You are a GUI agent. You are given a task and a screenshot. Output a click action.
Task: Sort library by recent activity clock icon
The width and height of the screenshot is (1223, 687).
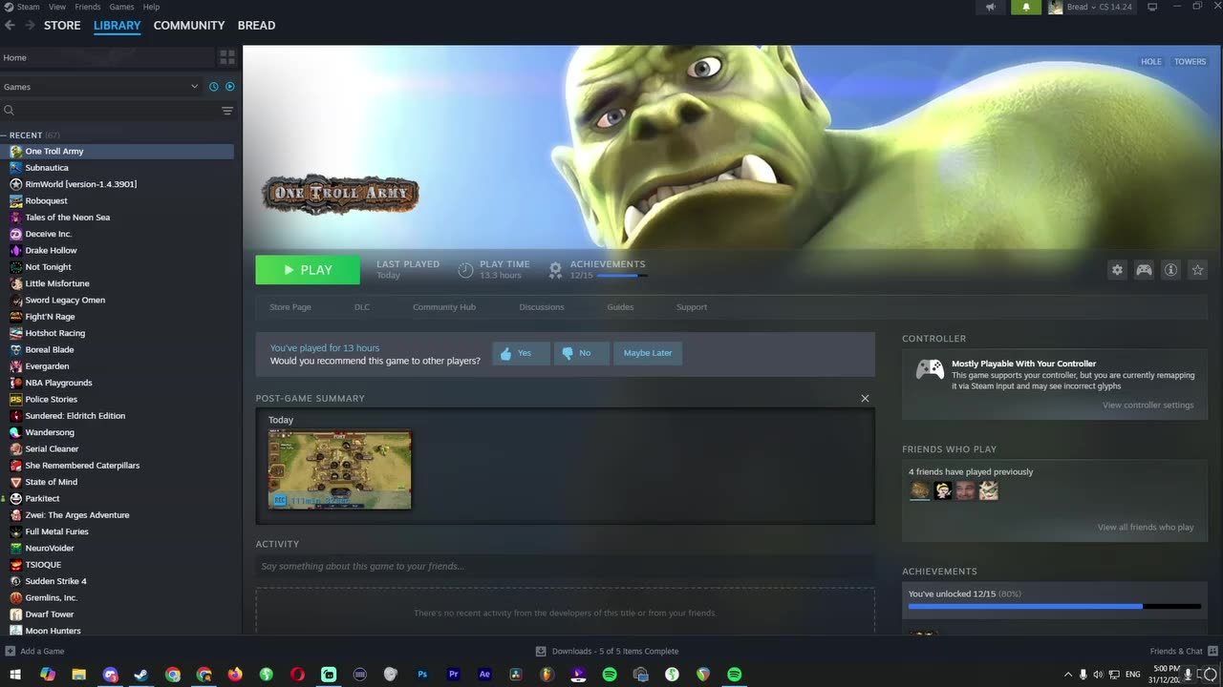pyautogui.click(x=213, y=87)
